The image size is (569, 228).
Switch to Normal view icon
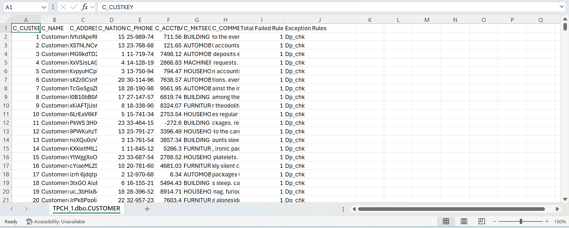click(x=446, y=221)
